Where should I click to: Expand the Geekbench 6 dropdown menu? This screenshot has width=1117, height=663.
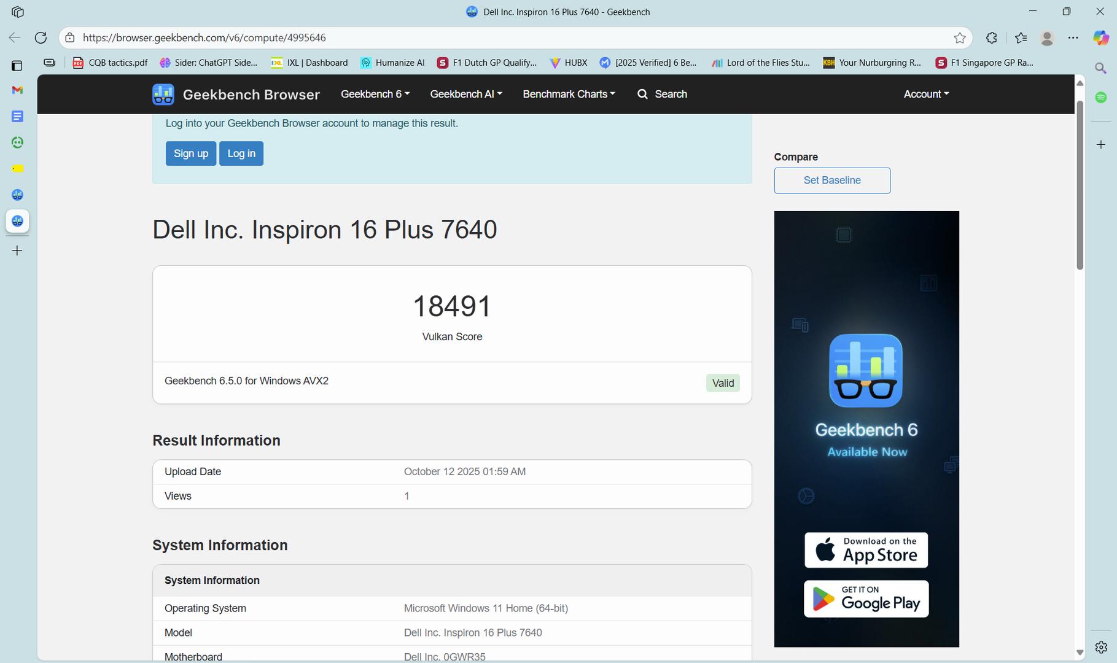375,94
